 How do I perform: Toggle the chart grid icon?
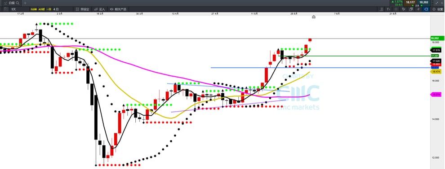396,9
